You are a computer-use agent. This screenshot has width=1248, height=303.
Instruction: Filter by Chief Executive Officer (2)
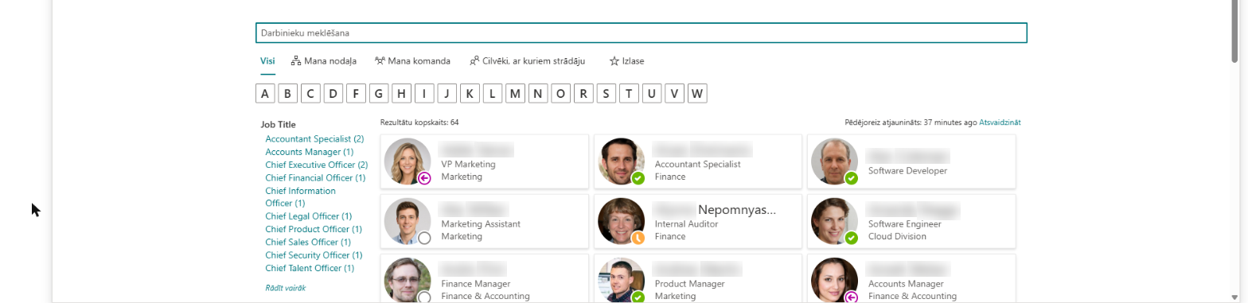click(317, 165)
